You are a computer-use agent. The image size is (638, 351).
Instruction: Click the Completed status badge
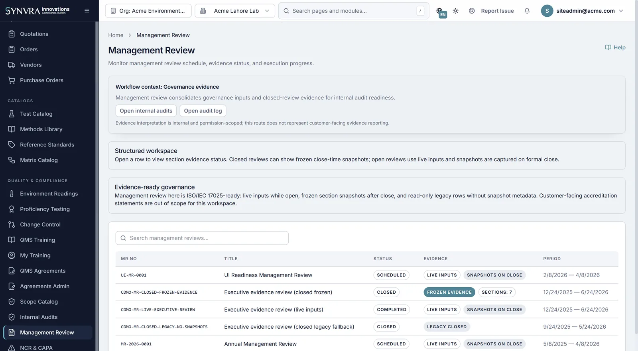pyautogui.click(x=392, y=309)
